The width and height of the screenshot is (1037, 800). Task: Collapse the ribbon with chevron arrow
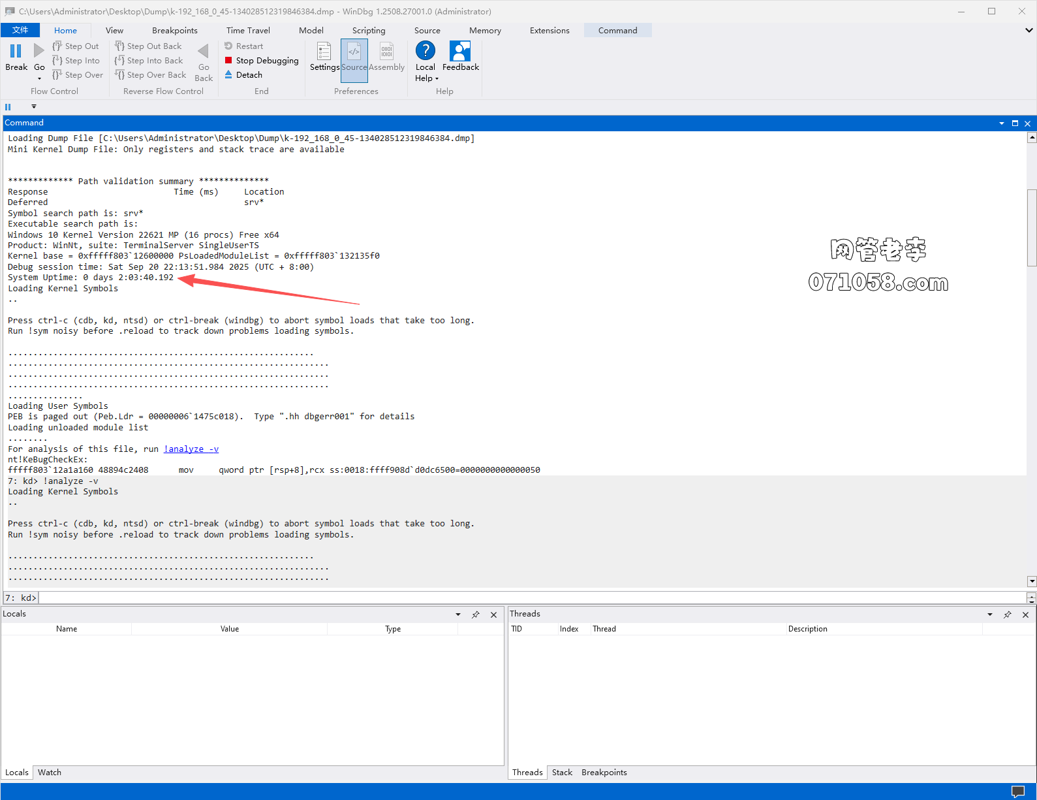pos(1029,30)
